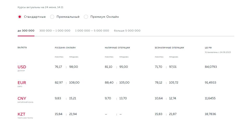Choose the Премиум Онлайн radio option
The width and height of the screenshot is (242, 126).
pyautogui.click(x=86, y=17)
